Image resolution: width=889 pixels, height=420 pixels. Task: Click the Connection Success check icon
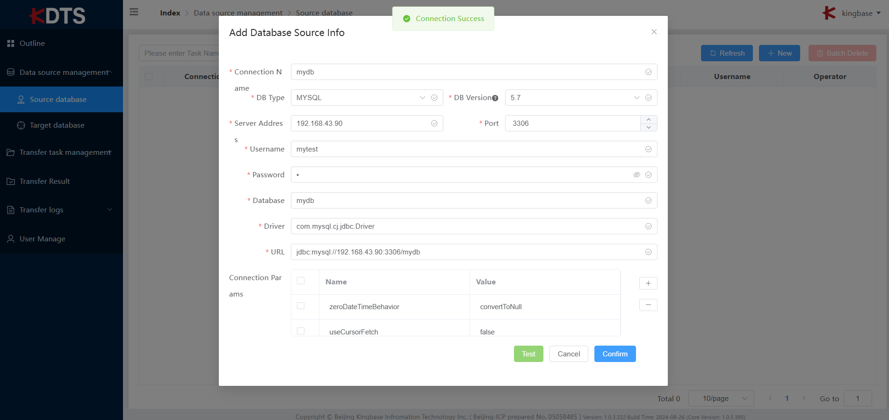coord(407,19)
